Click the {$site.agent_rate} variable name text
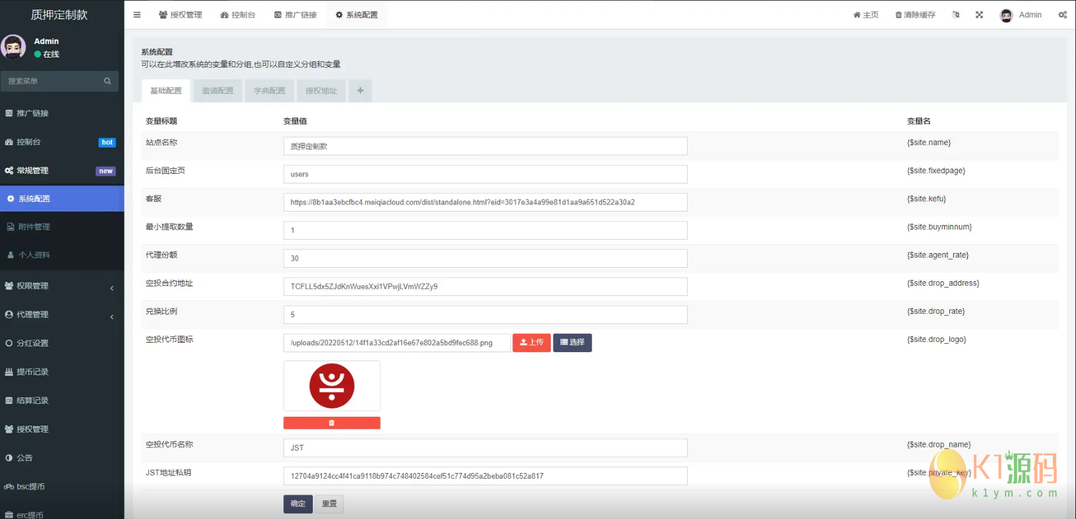The width and height of the screenshot is (1076, 519). point(938,255)
